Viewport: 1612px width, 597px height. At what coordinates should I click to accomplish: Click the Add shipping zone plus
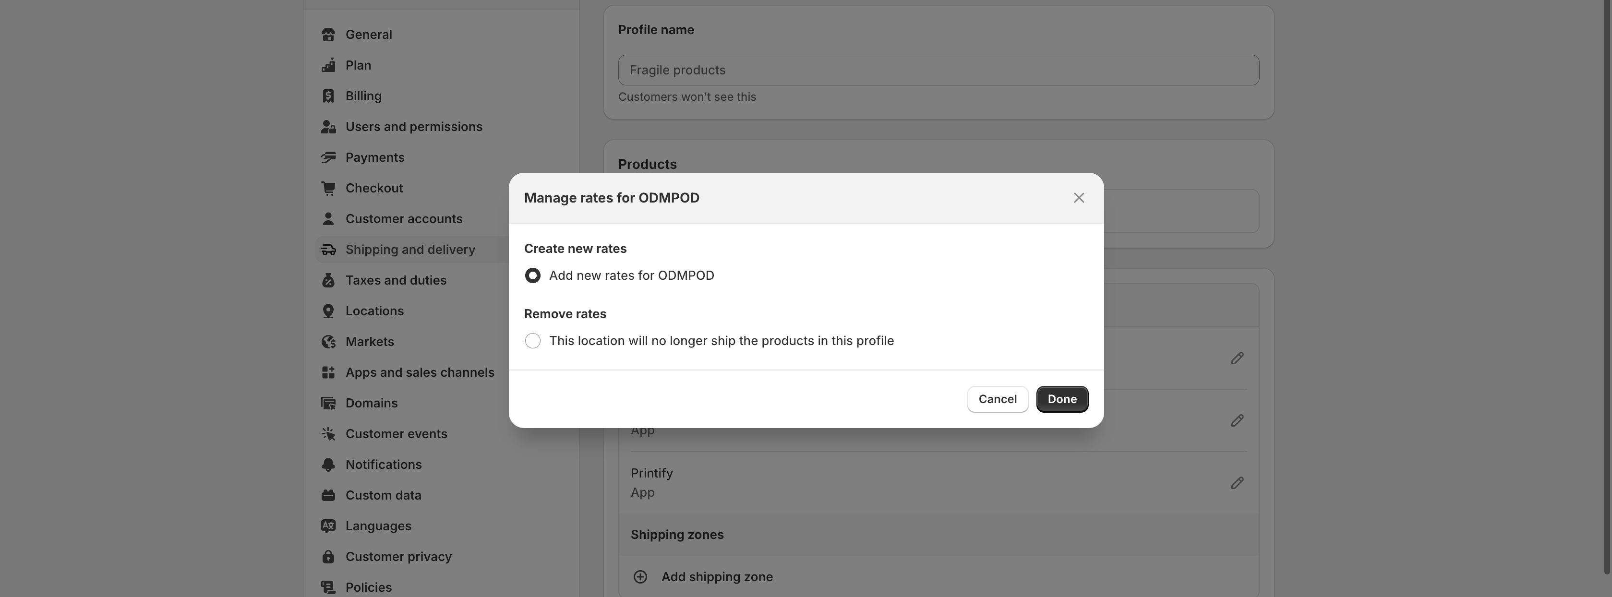[639, 576]
